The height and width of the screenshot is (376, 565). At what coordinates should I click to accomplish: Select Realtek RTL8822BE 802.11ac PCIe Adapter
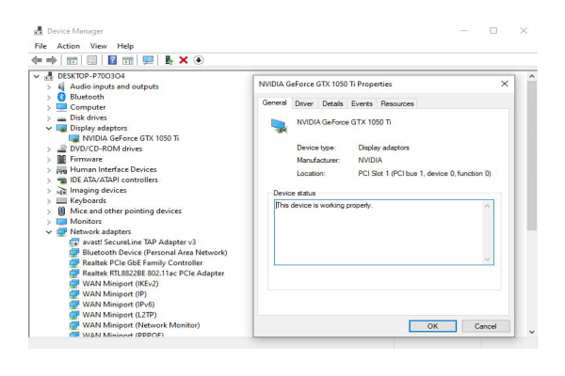click(153, 274)
